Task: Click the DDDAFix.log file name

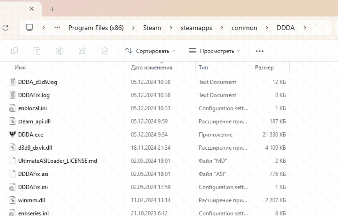Action: point(34,95)
